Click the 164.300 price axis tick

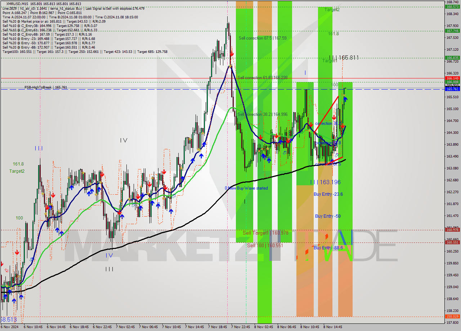click(452, 133)
